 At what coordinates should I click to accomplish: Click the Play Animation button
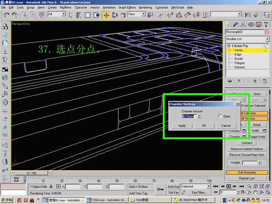[x=228, y=187]
